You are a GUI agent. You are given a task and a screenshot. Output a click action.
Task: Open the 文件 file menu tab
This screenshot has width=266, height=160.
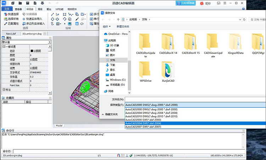7,9
